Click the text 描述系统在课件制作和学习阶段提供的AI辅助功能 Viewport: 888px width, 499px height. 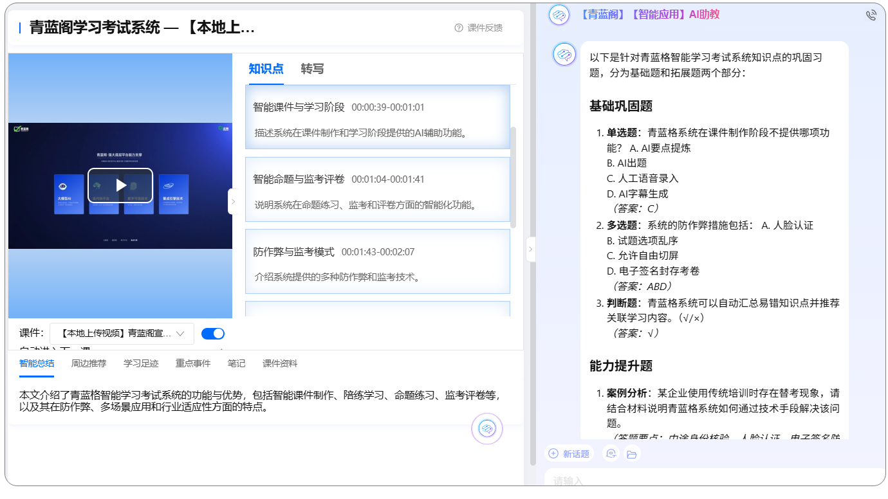pyautogui.click(x=360, y=133)
